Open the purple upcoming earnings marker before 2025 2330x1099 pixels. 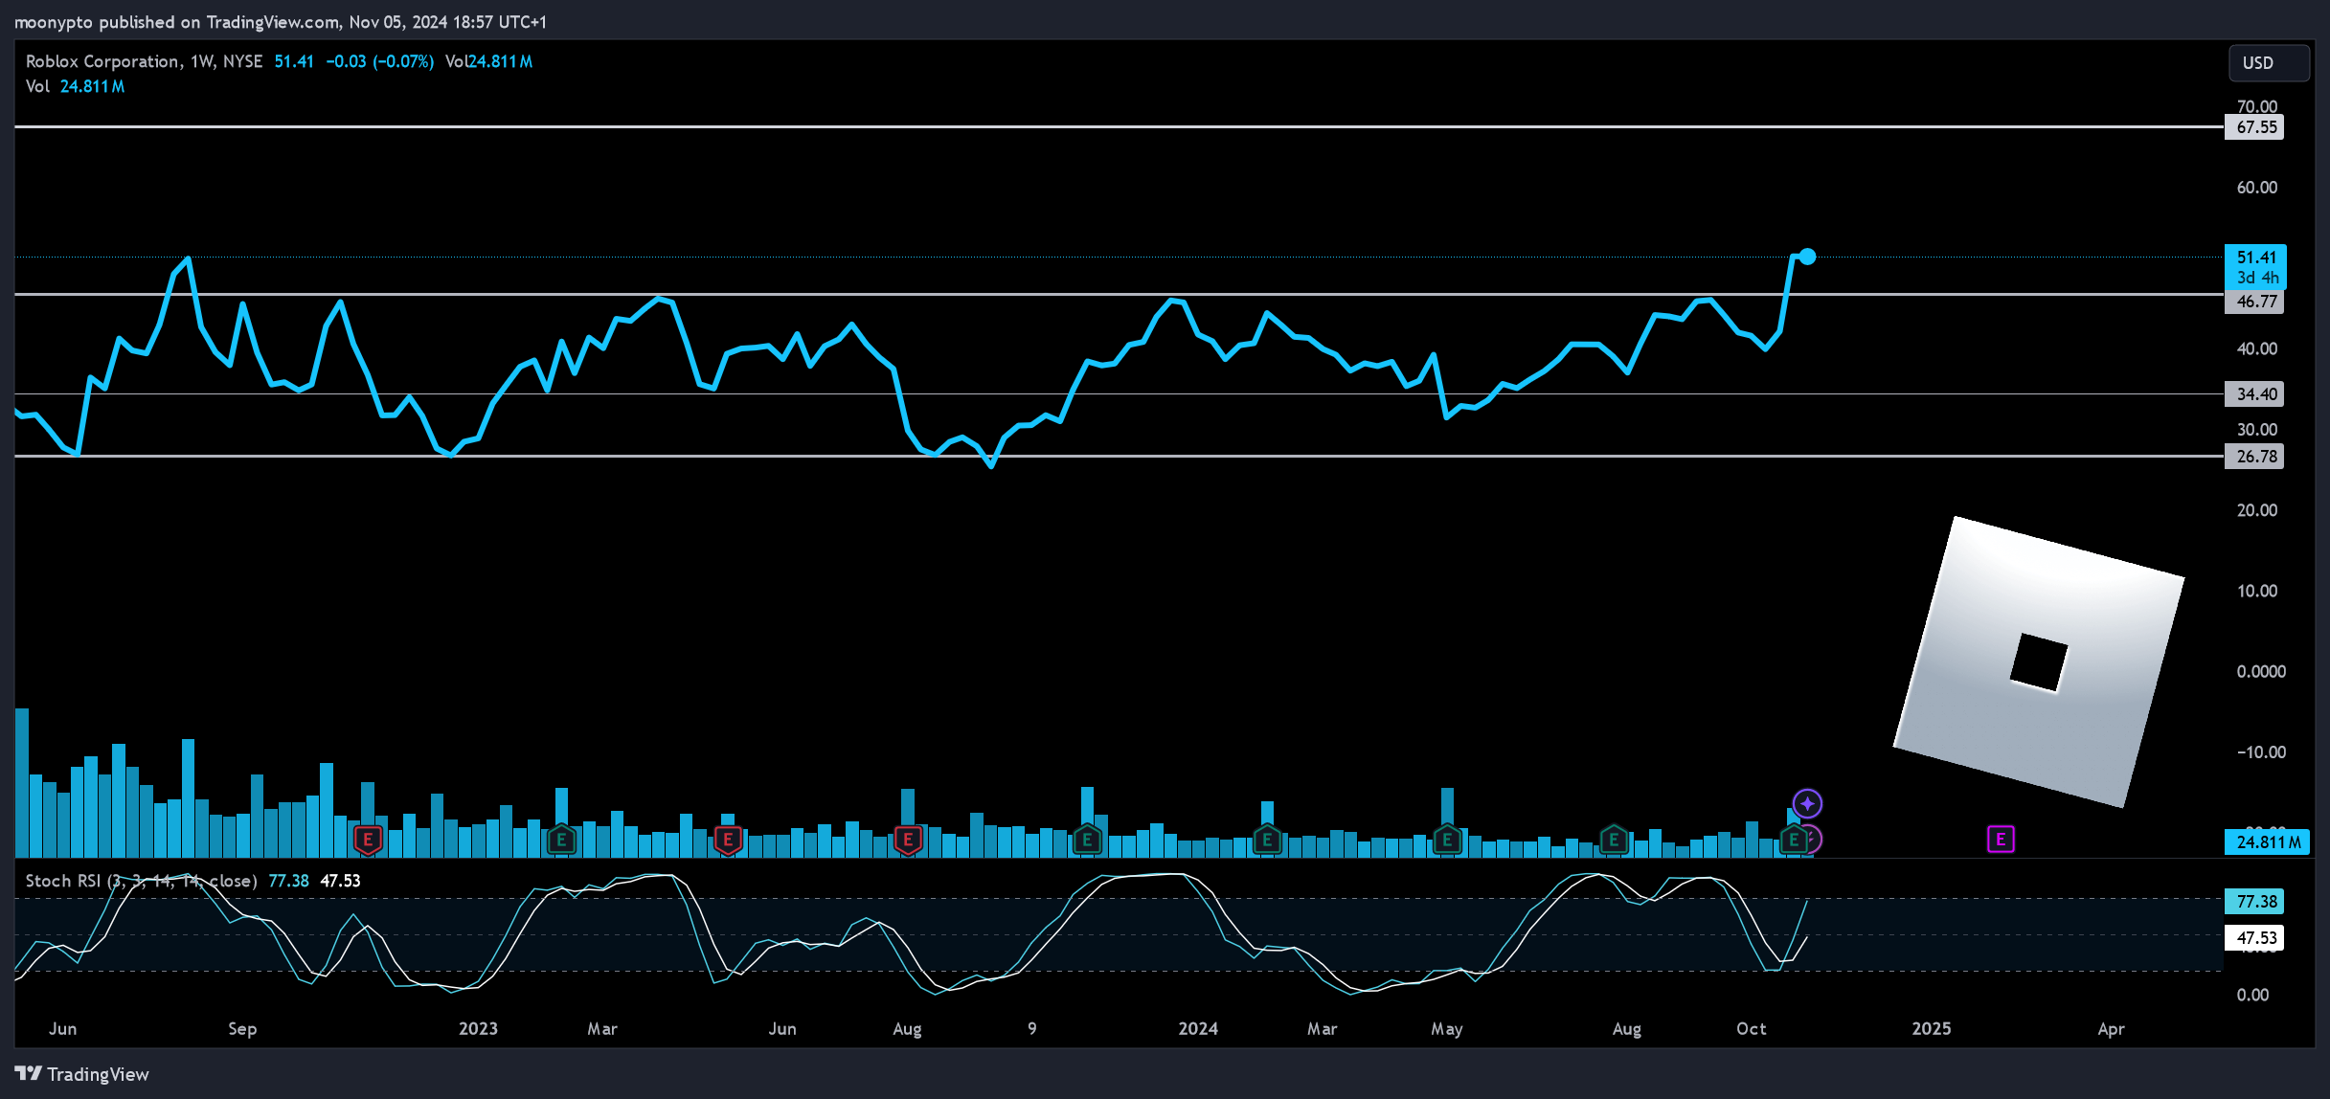pos(2001,840)
